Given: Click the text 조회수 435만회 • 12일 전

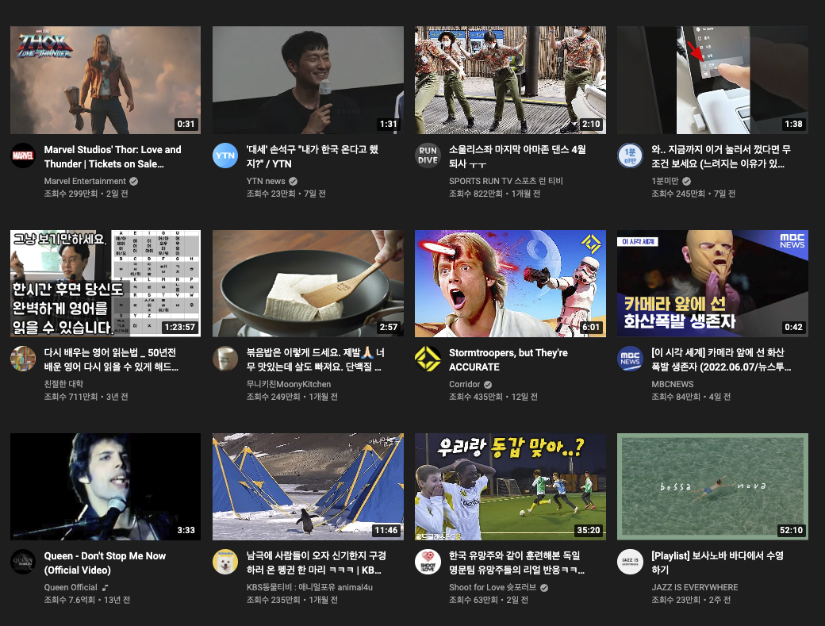Looking at the screenshot, I should coord(493,397).
